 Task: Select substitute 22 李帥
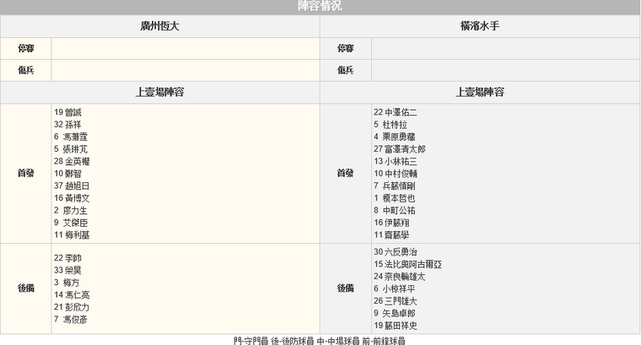click(67, 258)
